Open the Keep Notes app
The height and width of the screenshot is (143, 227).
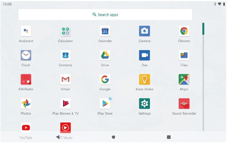tap(144, 79)
